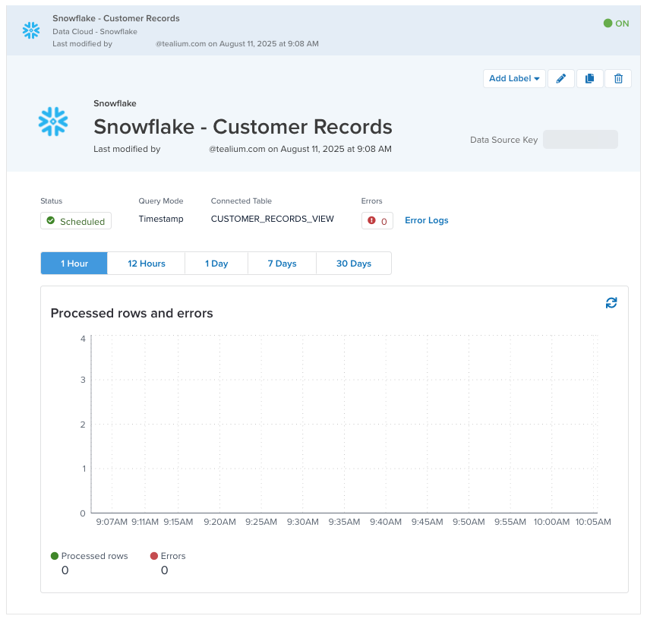Click the trash delete icon
Image resolution: width=647 pixels, height=619 pixels.
click(x=618, y=78)
